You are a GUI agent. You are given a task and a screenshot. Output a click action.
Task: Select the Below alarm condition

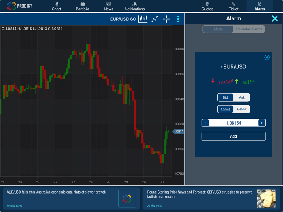tap(242, 109)
